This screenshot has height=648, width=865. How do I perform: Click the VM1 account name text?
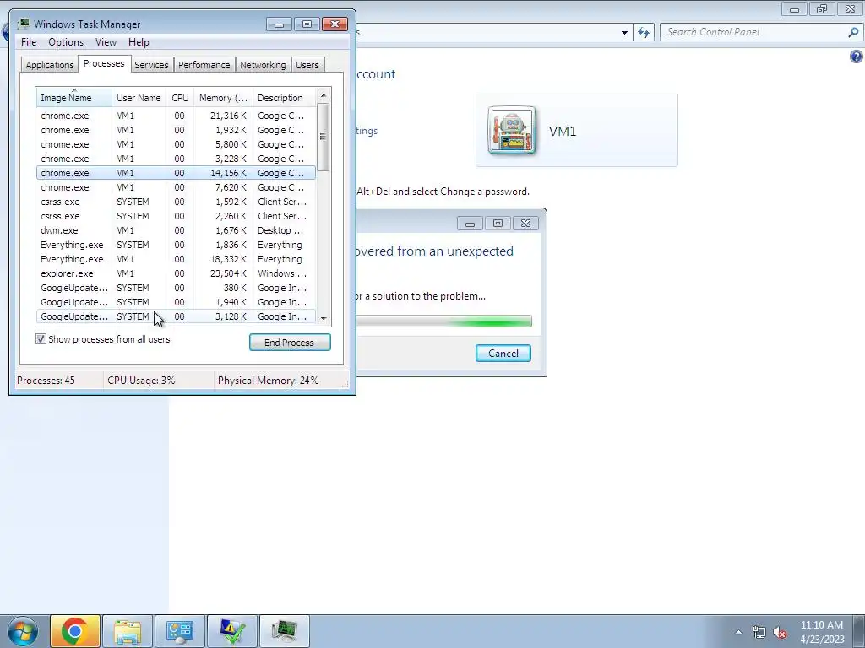tap(562, 131)
